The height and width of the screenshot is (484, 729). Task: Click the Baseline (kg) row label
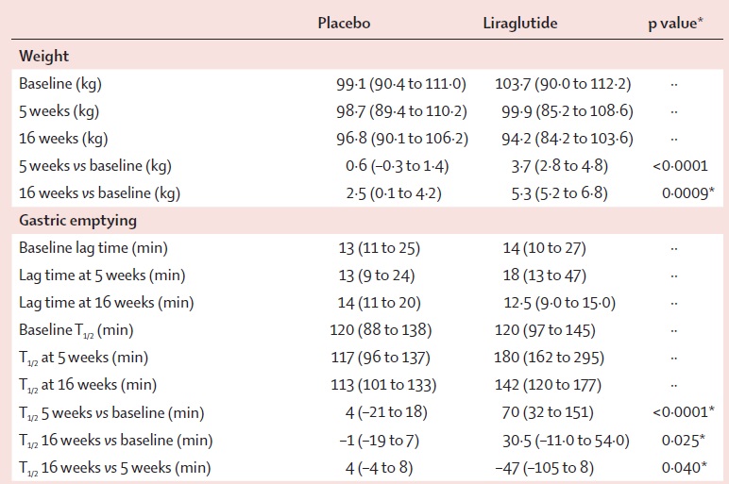pyautogui.click(x=60, y=84)
